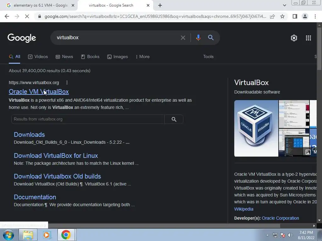
Task: Open the 'Oracle Corporation' developer link
Action: pos(280,218)
